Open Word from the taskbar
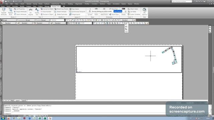The height and width of the screenshot is (120, 214). tap(29, 118)
